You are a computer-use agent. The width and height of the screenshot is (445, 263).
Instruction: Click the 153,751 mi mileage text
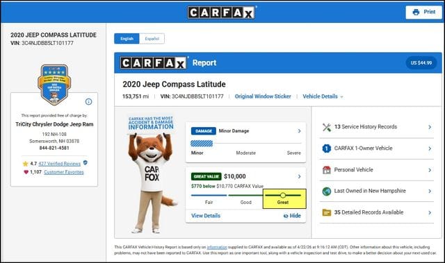point(136,96)
